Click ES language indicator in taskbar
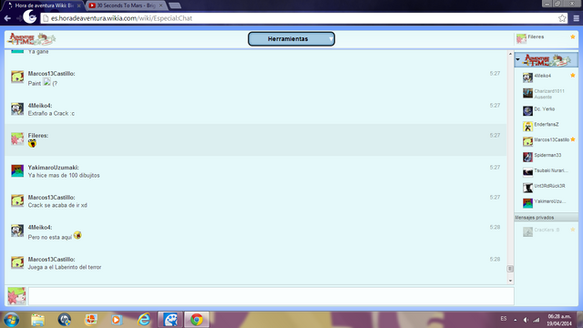This screenshot has width=583, height=328. (504, 319)
